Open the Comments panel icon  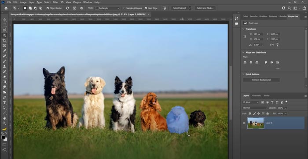pos(237,24)
